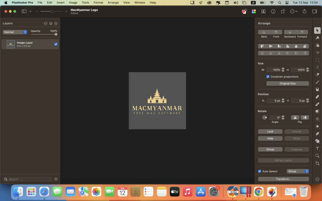Open the four-square color grid in toolbar
This screenshot has width=322, height=201.
pyautogui.click(x=254, y=12)
